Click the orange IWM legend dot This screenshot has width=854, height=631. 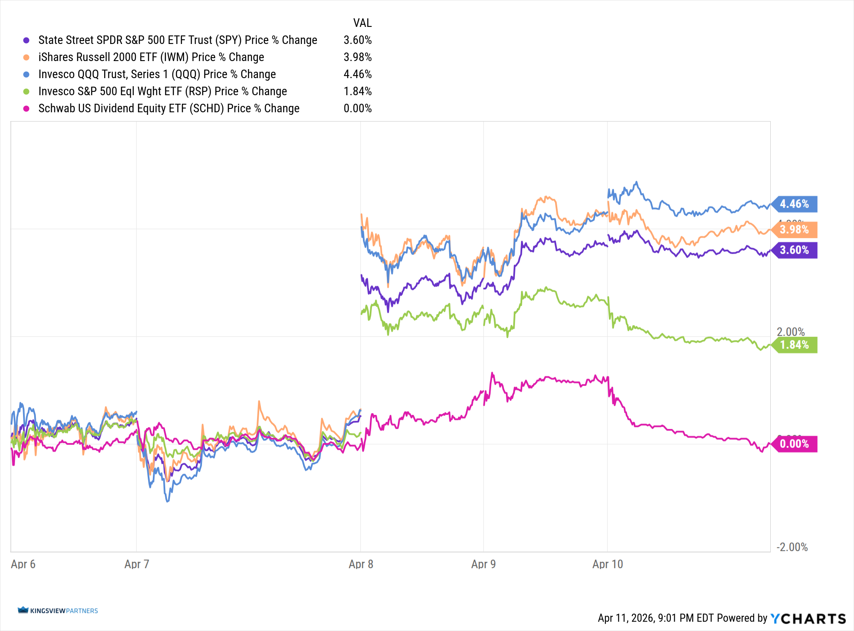click(26, 57)
